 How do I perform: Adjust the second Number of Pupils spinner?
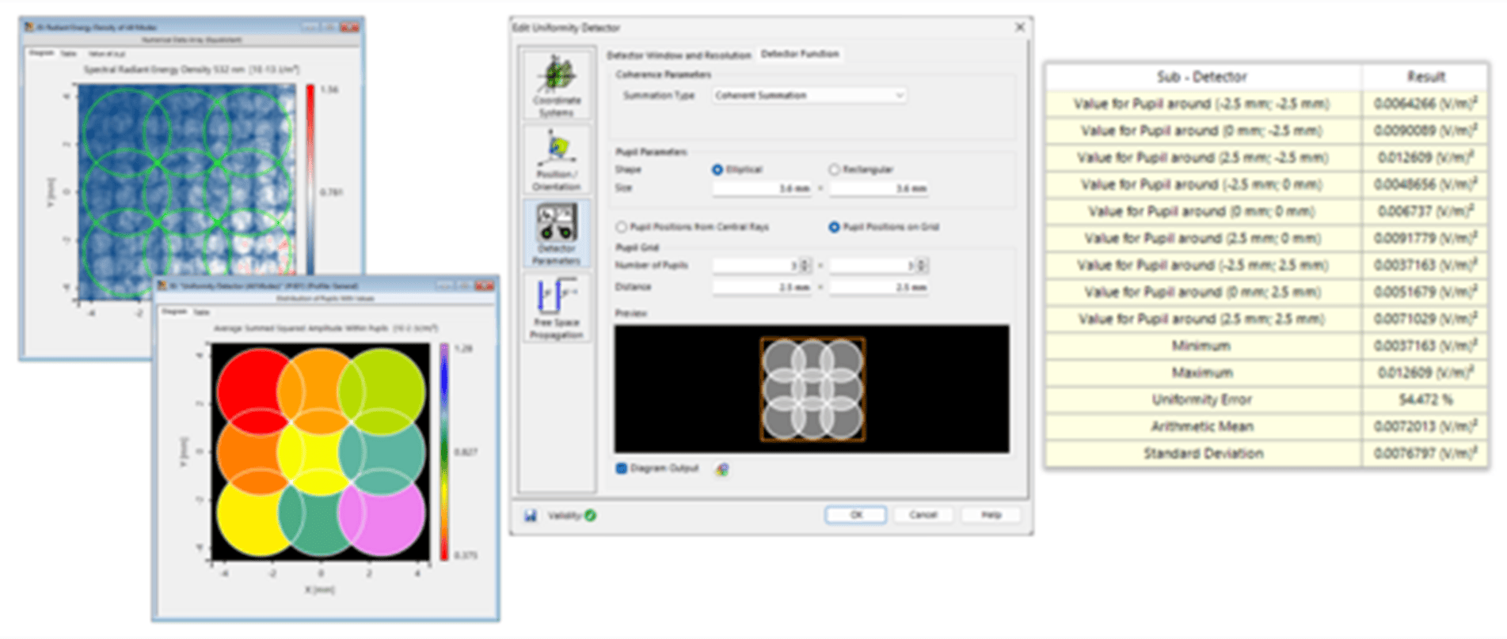pos(923,265)
